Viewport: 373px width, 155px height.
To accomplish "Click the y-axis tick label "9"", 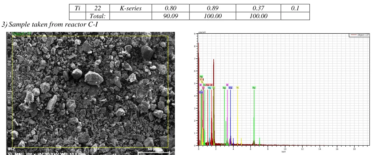I will coord(194,34).
